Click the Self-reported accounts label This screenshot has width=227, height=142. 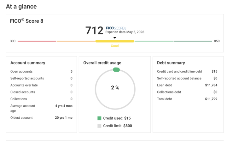pyautogui.click(x=27, y=78)
